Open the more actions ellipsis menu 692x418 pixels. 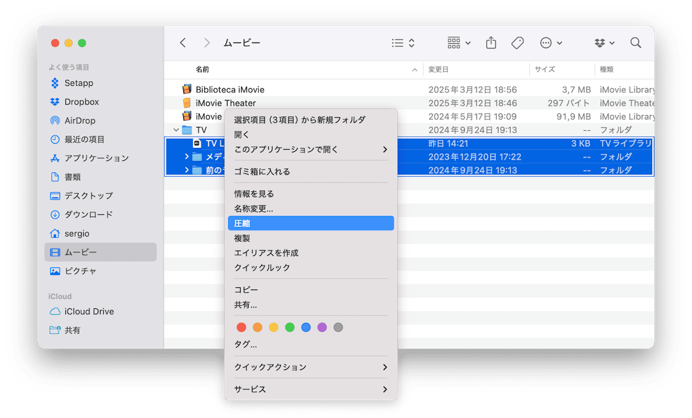550,43
